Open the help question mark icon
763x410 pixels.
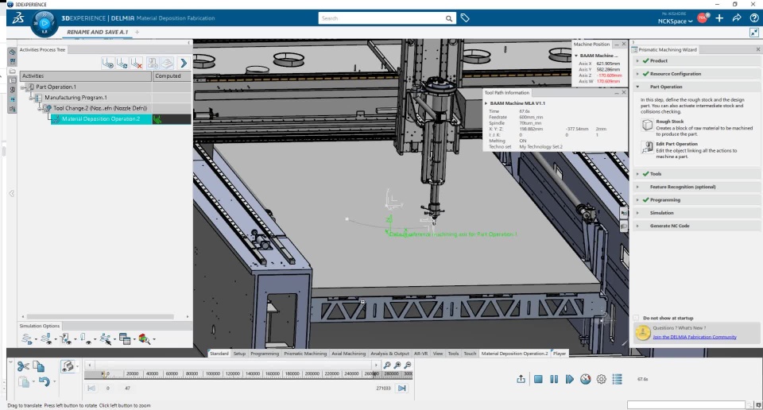pos(753,18)
